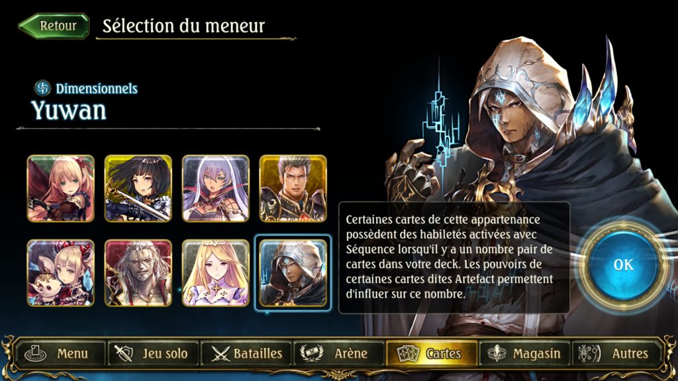
Task: Select the pink-haired winged girl leader portrait
Action: point(60,189)
